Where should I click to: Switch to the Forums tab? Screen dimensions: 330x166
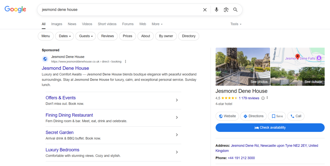pyautogui.click(x=128, y=24)
